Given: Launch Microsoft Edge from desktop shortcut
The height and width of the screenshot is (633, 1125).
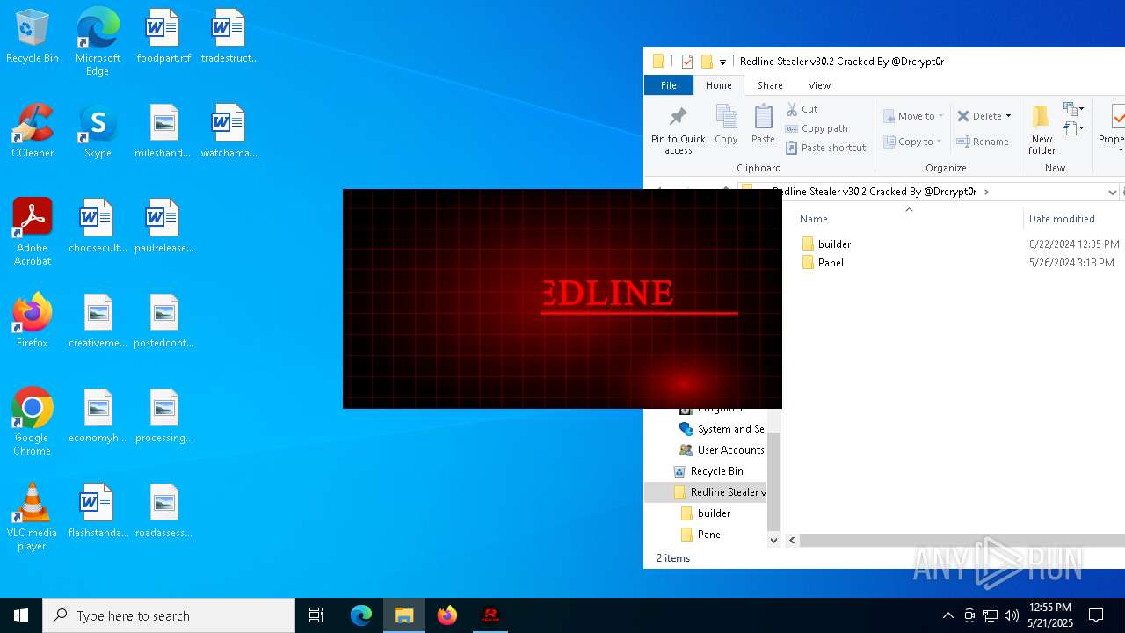Looking at the screenshot, I should (98, 42).
